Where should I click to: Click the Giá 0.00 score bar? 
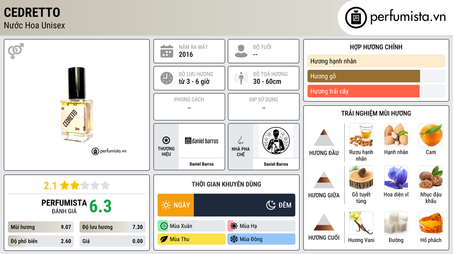112,241
